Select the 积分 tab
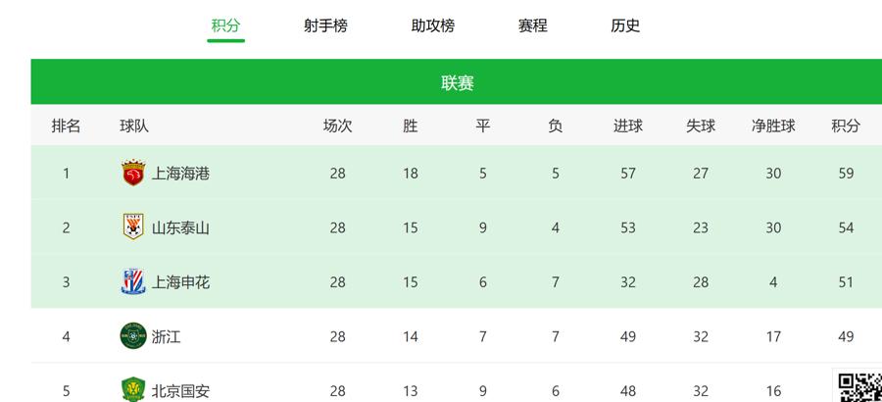Image resolution: width=882 pixels, height=402 pixels. [x=225, y=25]
